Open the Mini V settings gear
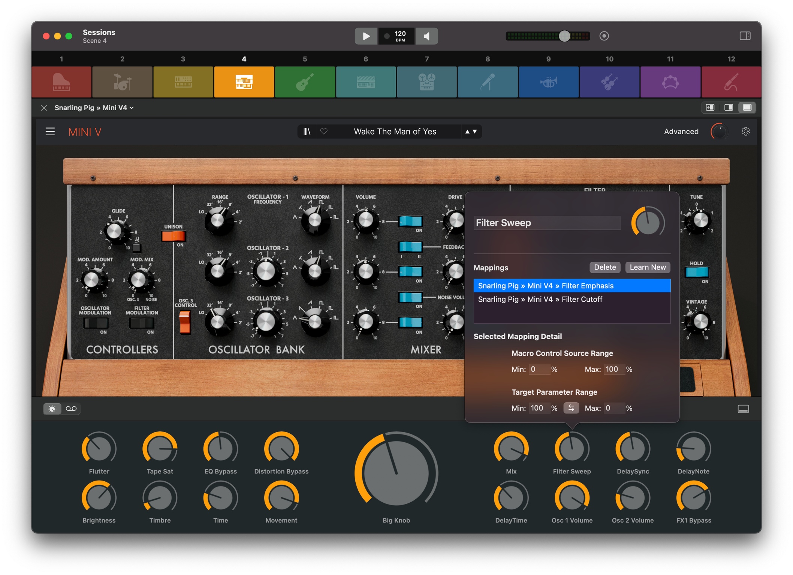This screenshot has height=575, width=793. (x=745, y=132)
